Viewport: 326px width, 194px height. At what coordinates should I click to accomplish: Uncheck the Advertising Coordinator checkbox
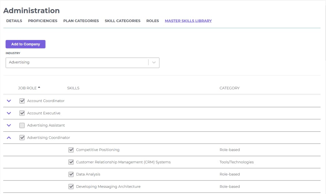click(22, 138)
